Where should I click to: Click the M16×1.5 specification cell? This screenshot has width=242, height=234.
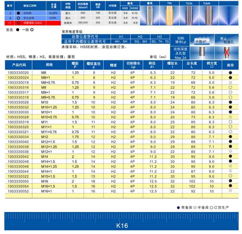pyautogui.click(x=49, y=186)
